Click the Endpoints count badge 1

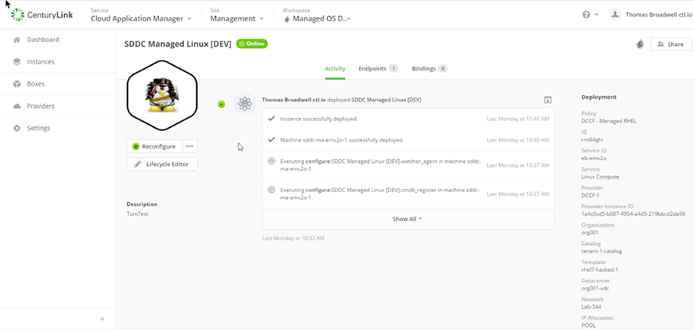[394, 69]
